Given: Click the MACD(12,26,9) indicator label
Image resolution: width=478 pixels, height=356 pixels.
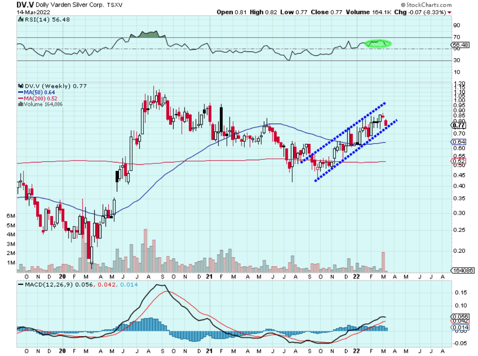Looking at the screenshot, I should [49, 285].
